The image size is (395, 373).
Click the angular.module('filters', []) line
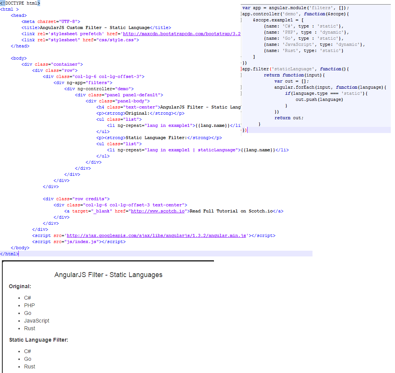click(296, 8)
